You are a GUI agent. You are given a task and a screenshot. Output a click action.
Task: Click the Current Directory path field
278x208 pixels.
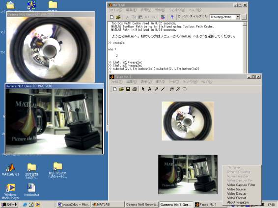tap(223, 17)
